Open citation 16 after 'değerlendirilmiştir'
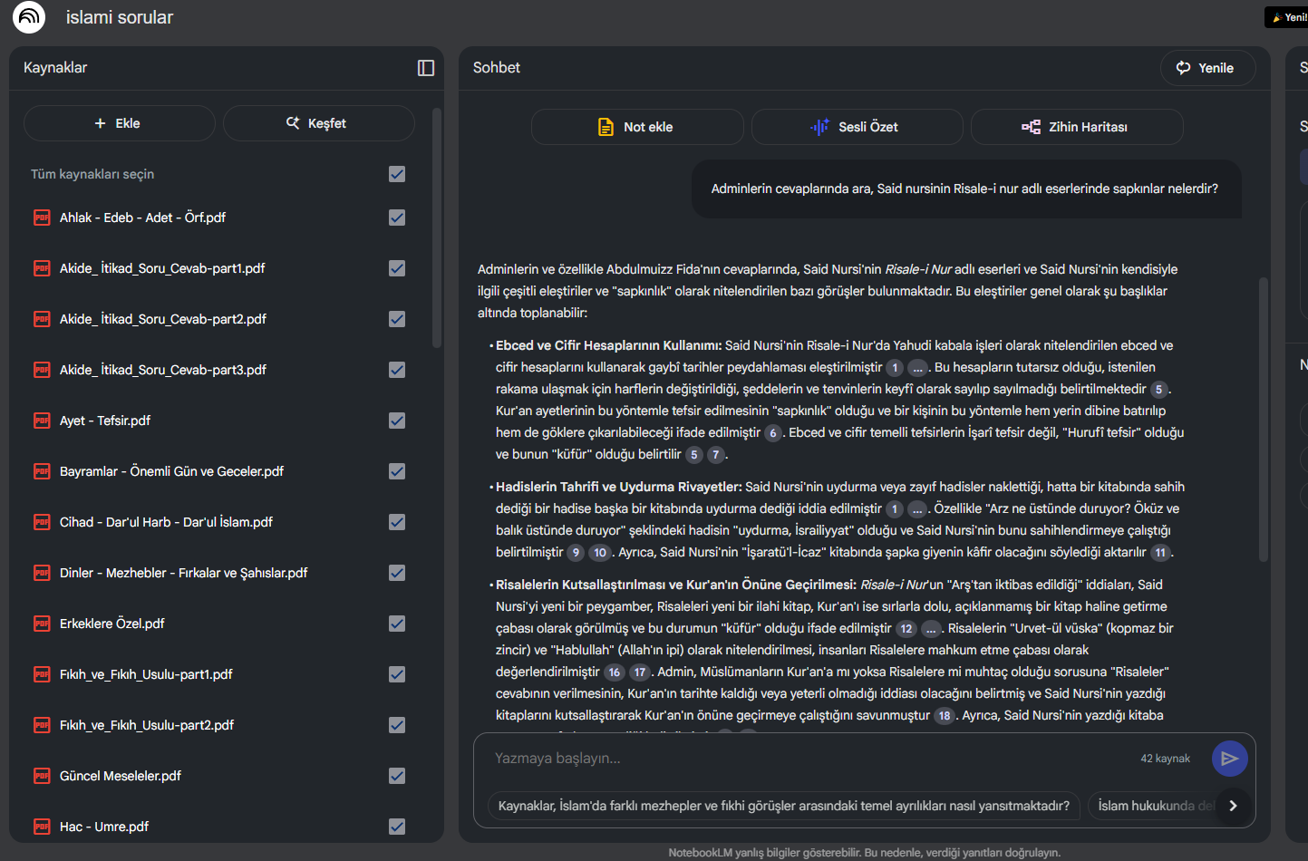Viewport: 1308px width, 861px height. point(615,672)
